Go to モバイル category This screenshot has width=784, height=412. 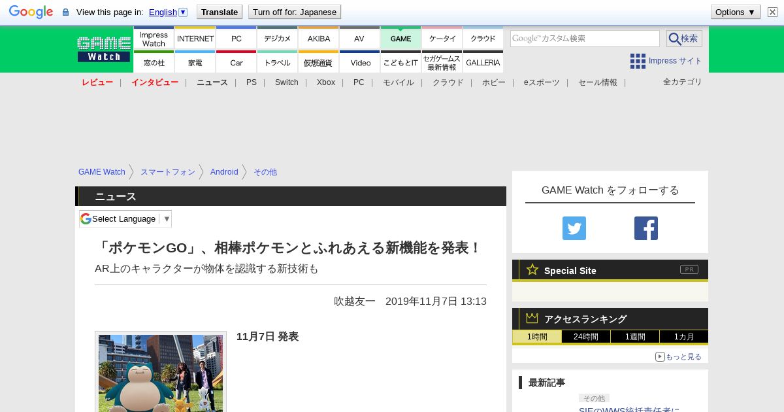point(399,82)
